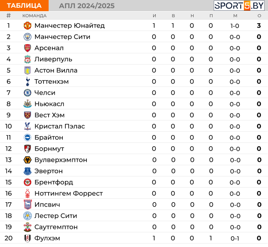Click the M goals column header
The height and width of the screenshot is (247, 268).
tap(235, 16)
